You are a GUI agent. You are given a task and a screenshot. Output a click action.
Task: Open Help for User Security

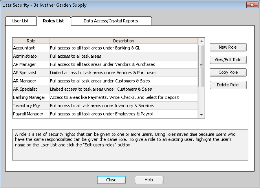click(x=149, y=180)
